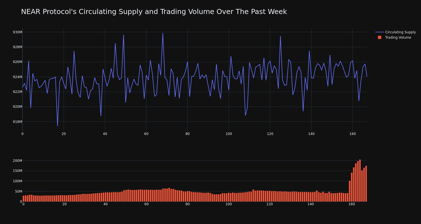Click the 100M label on volume axis
The image size is (421, 224).
[17, 181]
